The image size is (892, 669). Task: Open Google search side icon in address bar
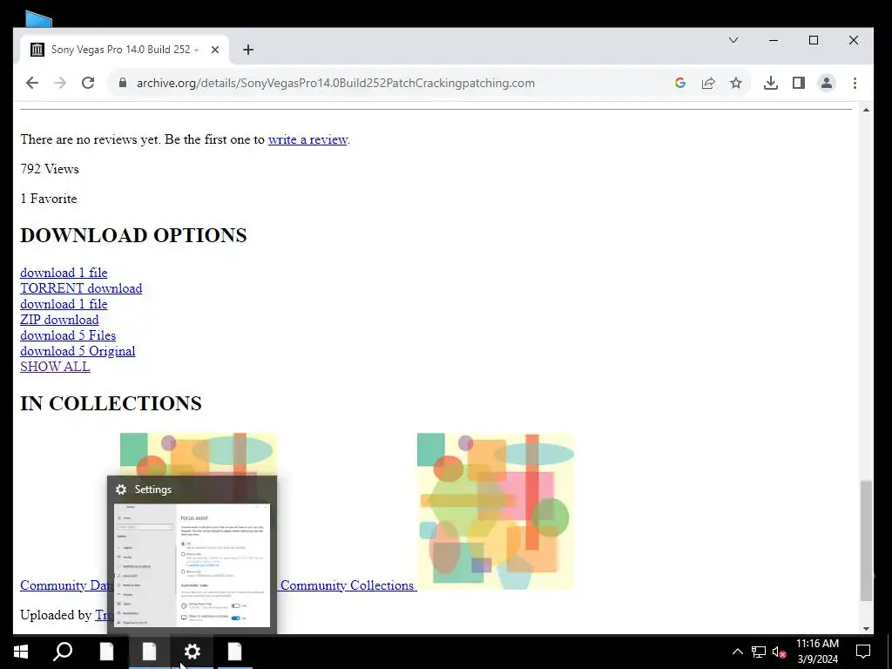[679, 83]
